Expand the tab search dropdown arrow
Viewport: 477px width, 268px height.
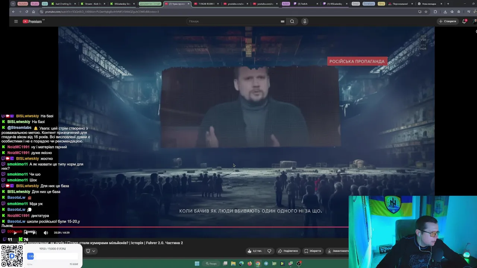pyautogui.click(x=13, y=4)
